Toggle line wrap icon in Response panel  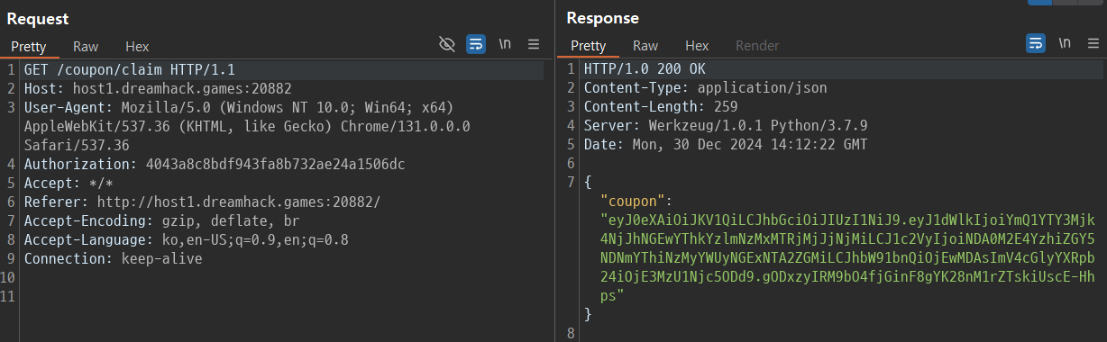pos(1036,43)
